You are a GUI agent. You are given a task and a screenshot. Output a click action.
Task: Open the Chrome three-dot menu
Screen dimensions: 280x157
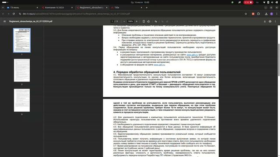tap(277, 14)
